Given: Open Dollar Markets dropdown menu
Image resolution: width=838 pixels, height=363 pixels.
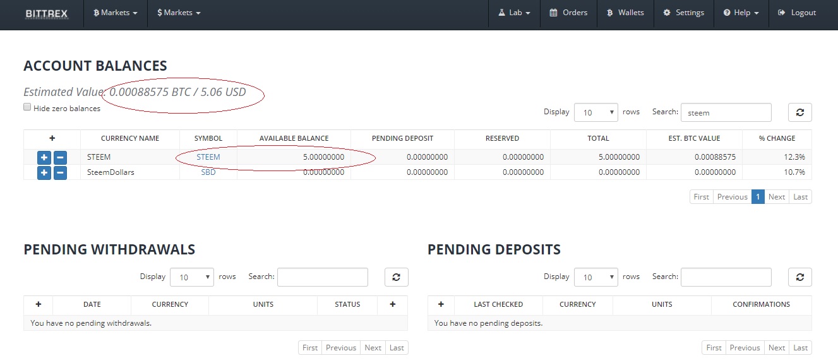Looking at the screenshot, I should pyautogui.click(x=179, y=13).
